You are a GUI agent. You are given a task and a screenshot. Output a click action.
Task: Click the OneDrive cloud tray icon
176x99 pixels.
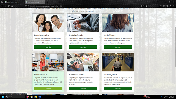coord(162,97)
